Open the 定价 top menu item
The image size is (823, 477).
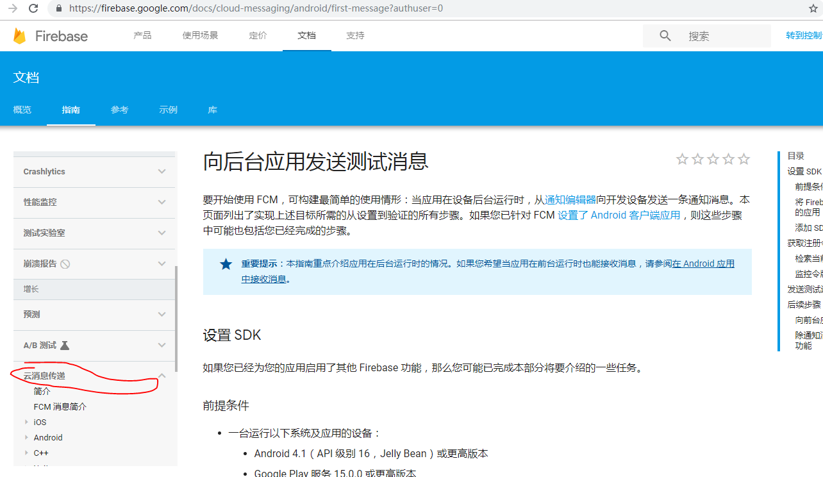pyautogui.click(x=258, y=35)
